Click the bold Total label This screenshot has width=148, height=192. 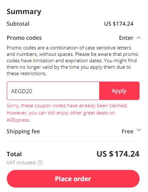14,154
